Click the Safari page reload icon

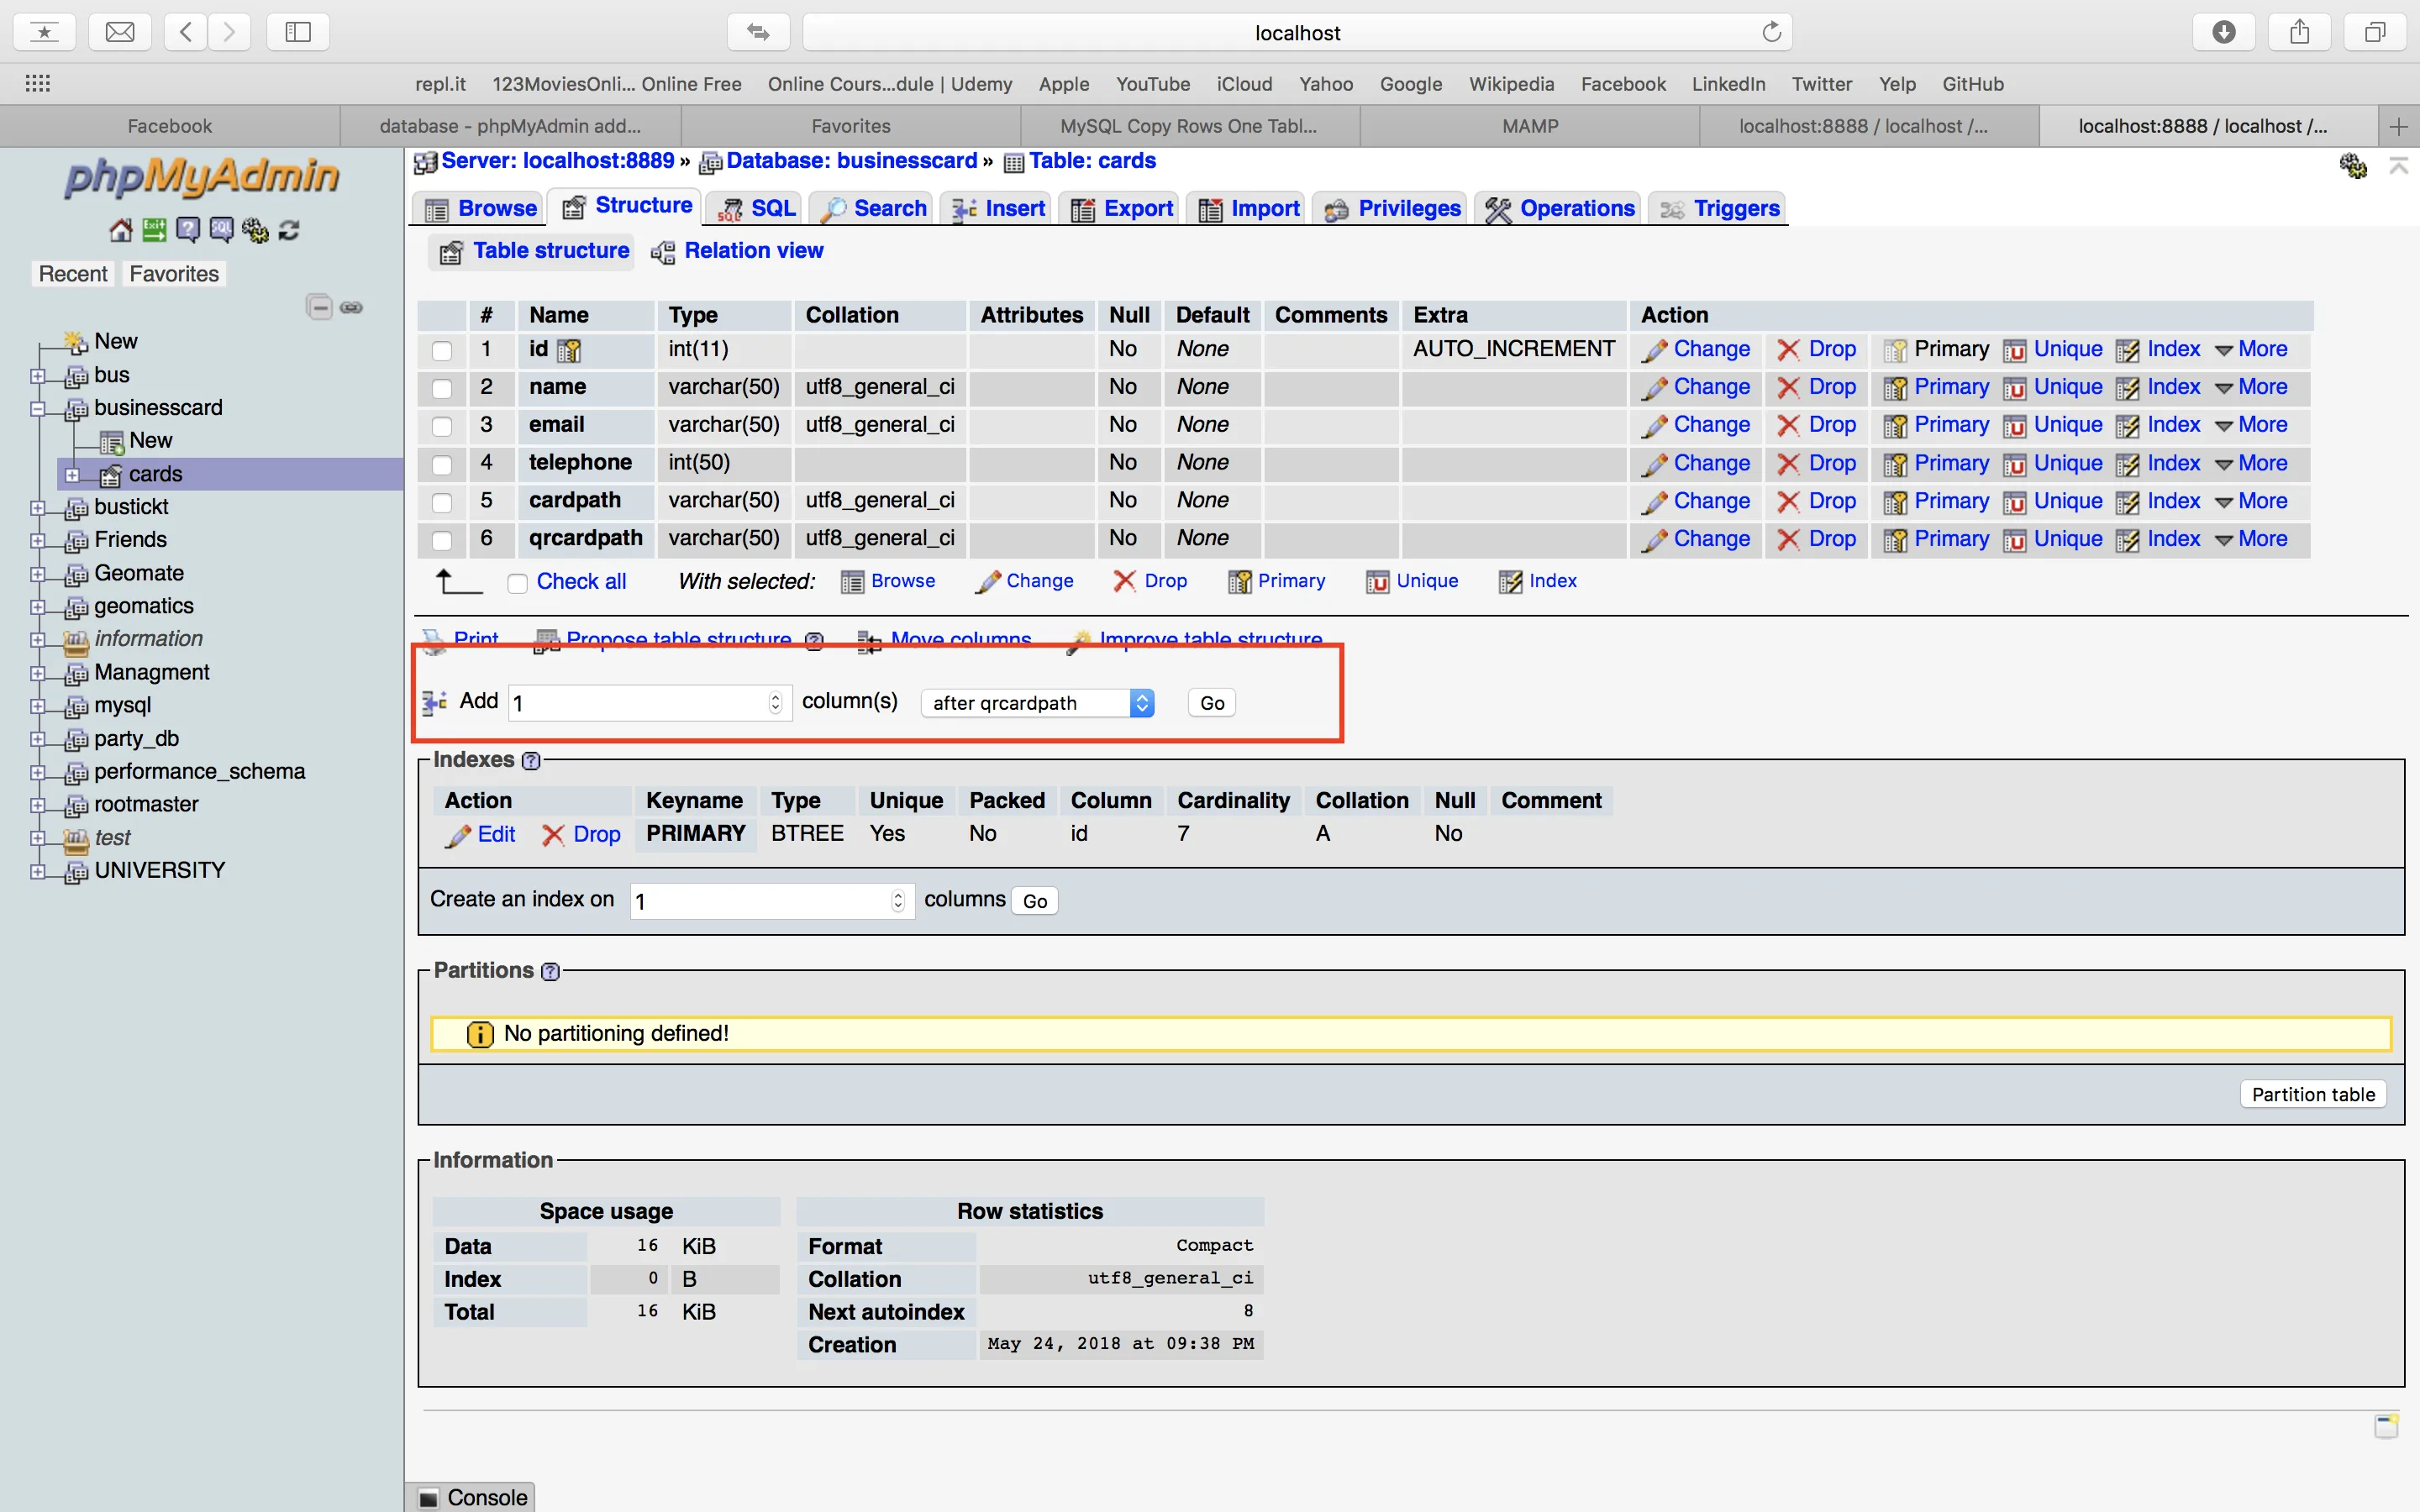1771,32
